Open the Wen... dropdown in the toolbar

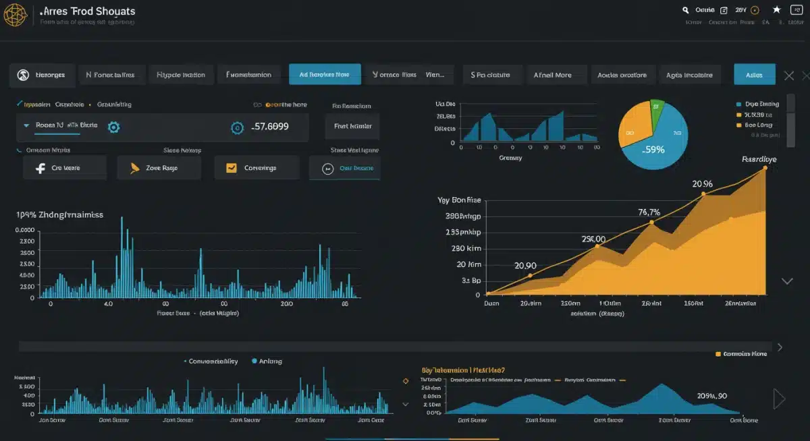[435, 74]
